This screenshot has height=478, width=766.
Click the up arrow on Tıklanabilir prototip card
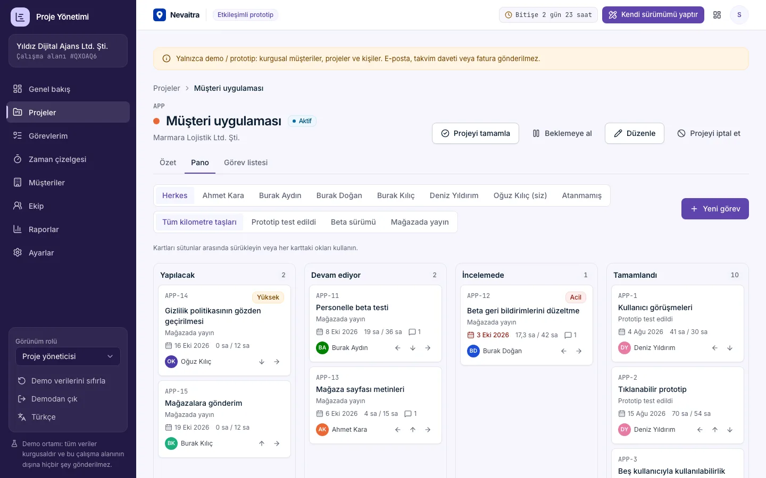(715, 430)
